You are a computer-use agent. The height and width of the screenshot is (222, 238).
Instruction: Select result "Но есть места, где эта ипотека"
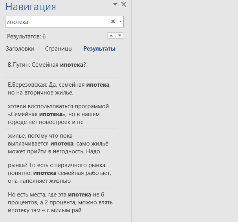click(59, 202)
